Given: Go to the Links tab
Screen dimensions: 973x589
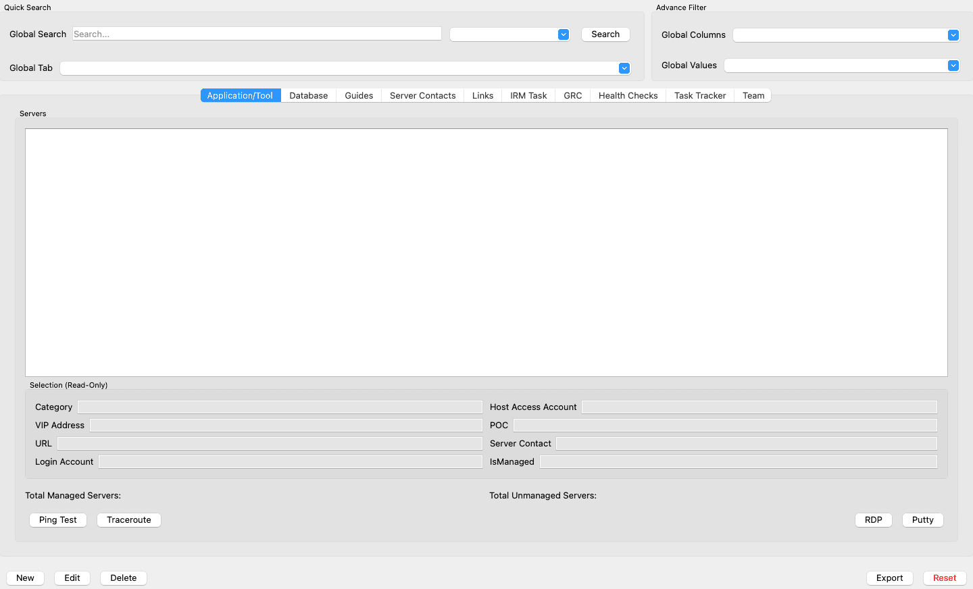Looking at the screenshot, I should click(x=482, y=96).
